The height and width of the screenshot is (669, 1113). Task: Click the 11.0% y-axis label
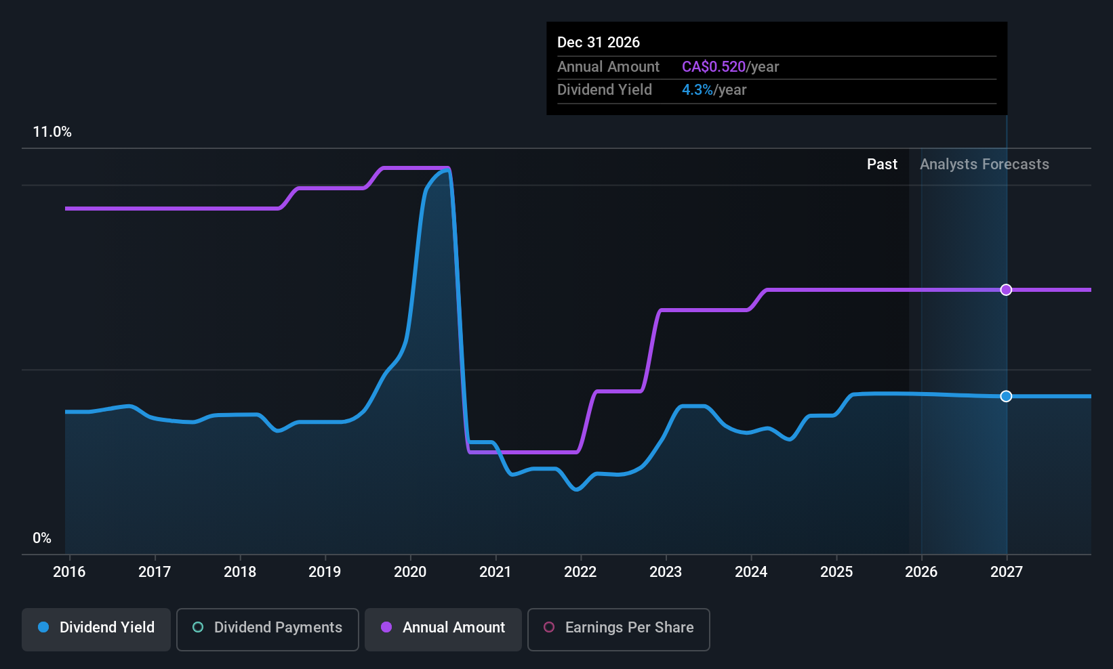pyautogui.click(x=52, y=132)
